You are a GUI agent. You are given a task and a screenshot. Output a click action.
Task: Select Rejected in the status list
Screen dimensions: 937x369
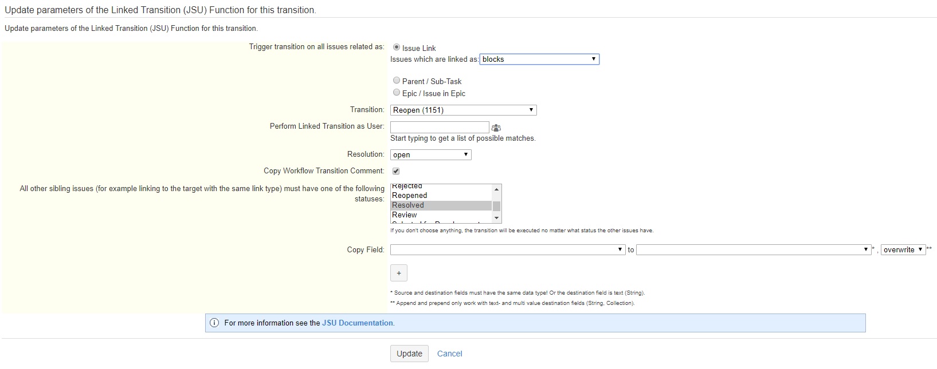point(441,187)
